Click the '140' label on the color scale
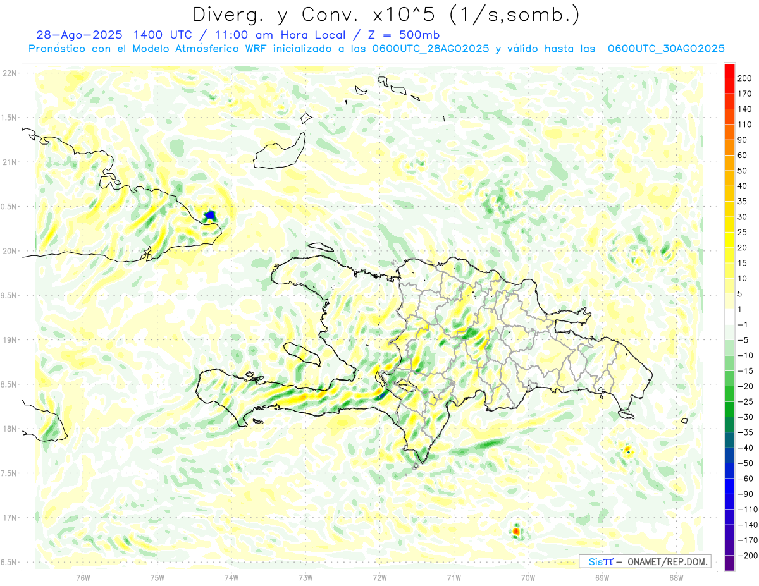The height and width of the screenshot is (586, 759). click(744, 109)
